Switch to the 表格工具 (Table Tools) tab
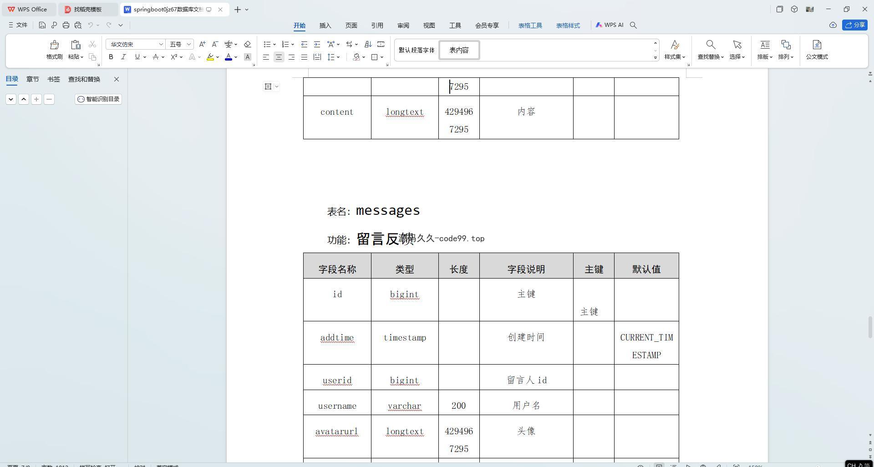 point(530,25)
